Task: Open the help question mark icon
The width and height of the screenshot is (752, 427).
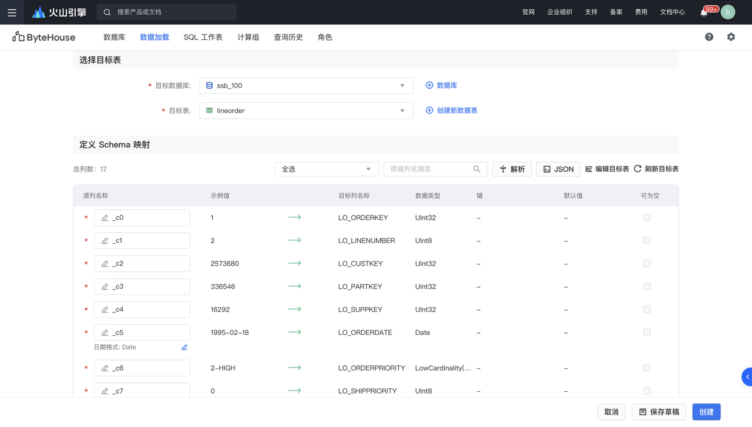Action: click(x=709, y=37)
